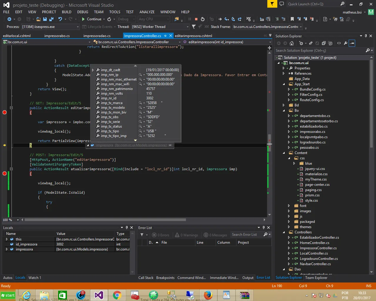Open Firefox from the taskbar
This screenshot has width=376, height=301.
tap(208, 295)
